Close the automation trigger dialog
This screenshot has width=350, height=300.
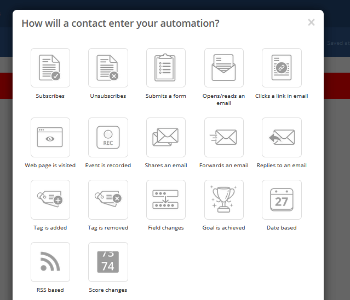[311, 22]
